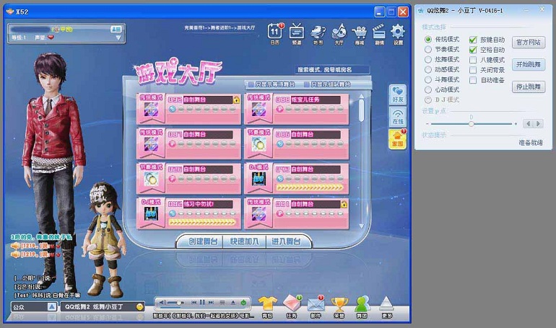Click 快速加入 tab button
This screenshot has height=328, width=556.
pyautogui.click(x=244, y=241)
